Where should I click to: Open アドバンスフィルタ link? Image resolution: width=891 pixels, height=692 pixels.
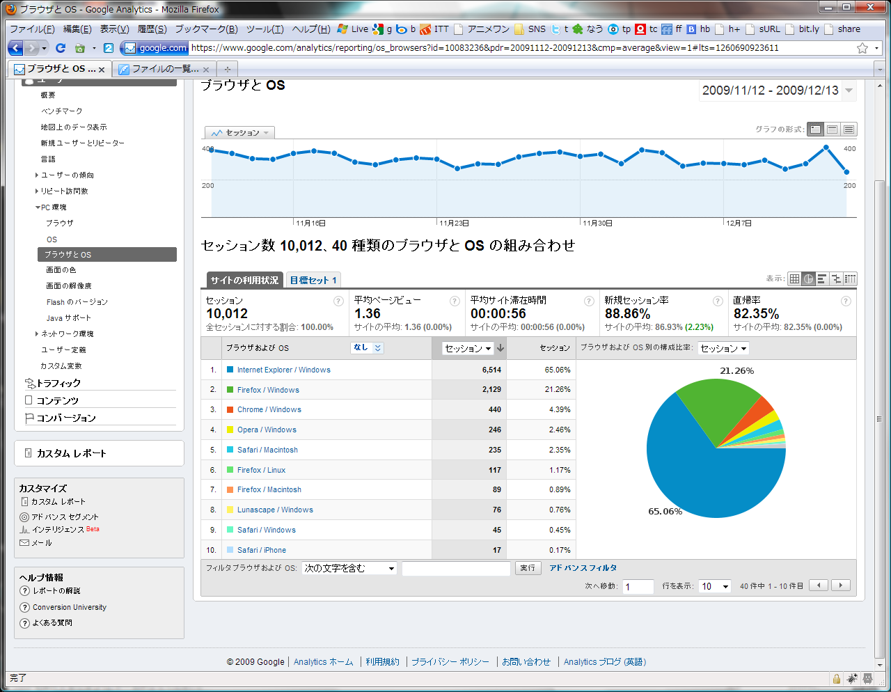click(x=583, y=568)
